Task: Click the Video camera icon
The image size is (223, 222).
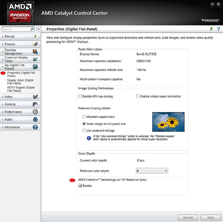Action: [35, 97]
